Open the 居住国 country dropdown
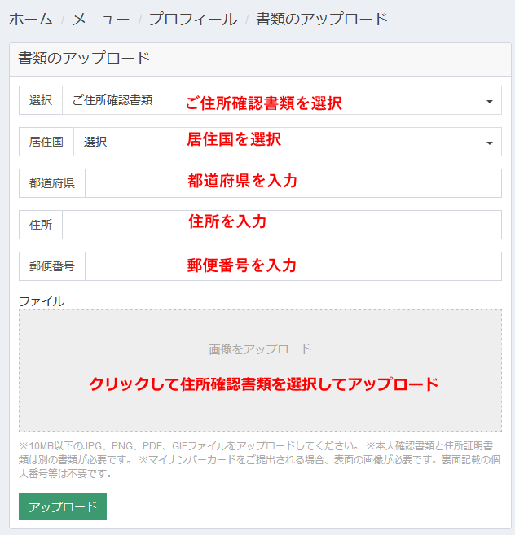This screenshot has width=515, height=535. [x=288, y=142]
